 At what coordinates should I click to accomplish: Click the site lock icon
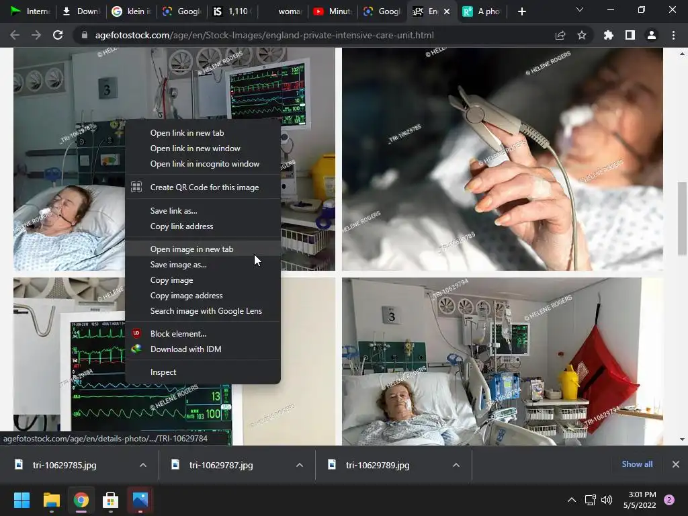pyautogui.click(x=85, y=35)
